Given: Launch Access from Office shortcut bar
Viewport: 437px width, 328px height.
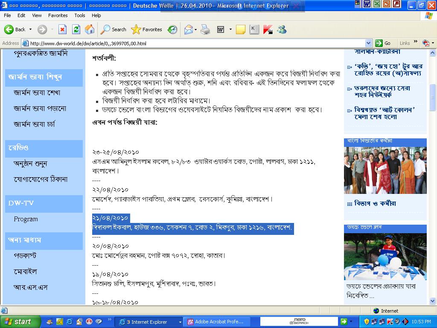Looking at the screenshot, I should point(396,4).
